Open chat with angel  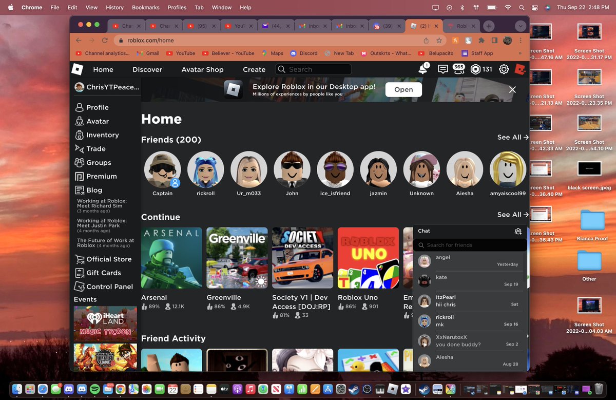pyautogui.click(x=469, y=261)
